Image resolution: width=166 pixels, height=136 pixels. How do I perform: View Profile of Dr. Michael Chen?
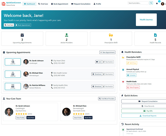click(x=78, y=118)
